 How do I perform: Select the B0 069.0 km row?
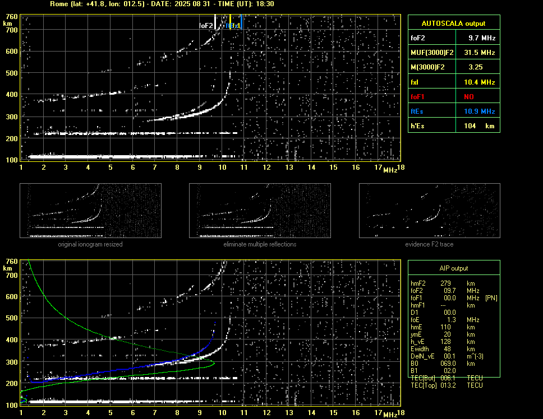[442, 364]
